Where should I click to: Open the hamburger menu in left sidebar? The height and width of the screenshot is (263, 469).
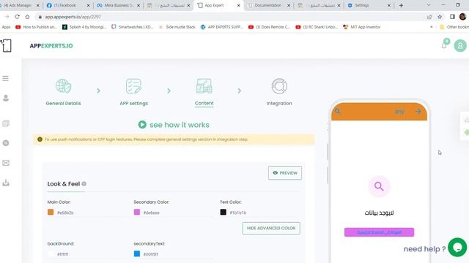pyautogui.click(x=5, y=78)
